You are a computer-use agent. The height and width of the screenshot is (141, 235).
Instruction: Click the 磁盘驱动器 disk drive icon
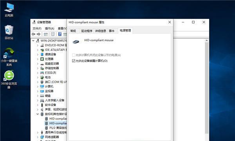pyautogui.click(x=42, y=64)
